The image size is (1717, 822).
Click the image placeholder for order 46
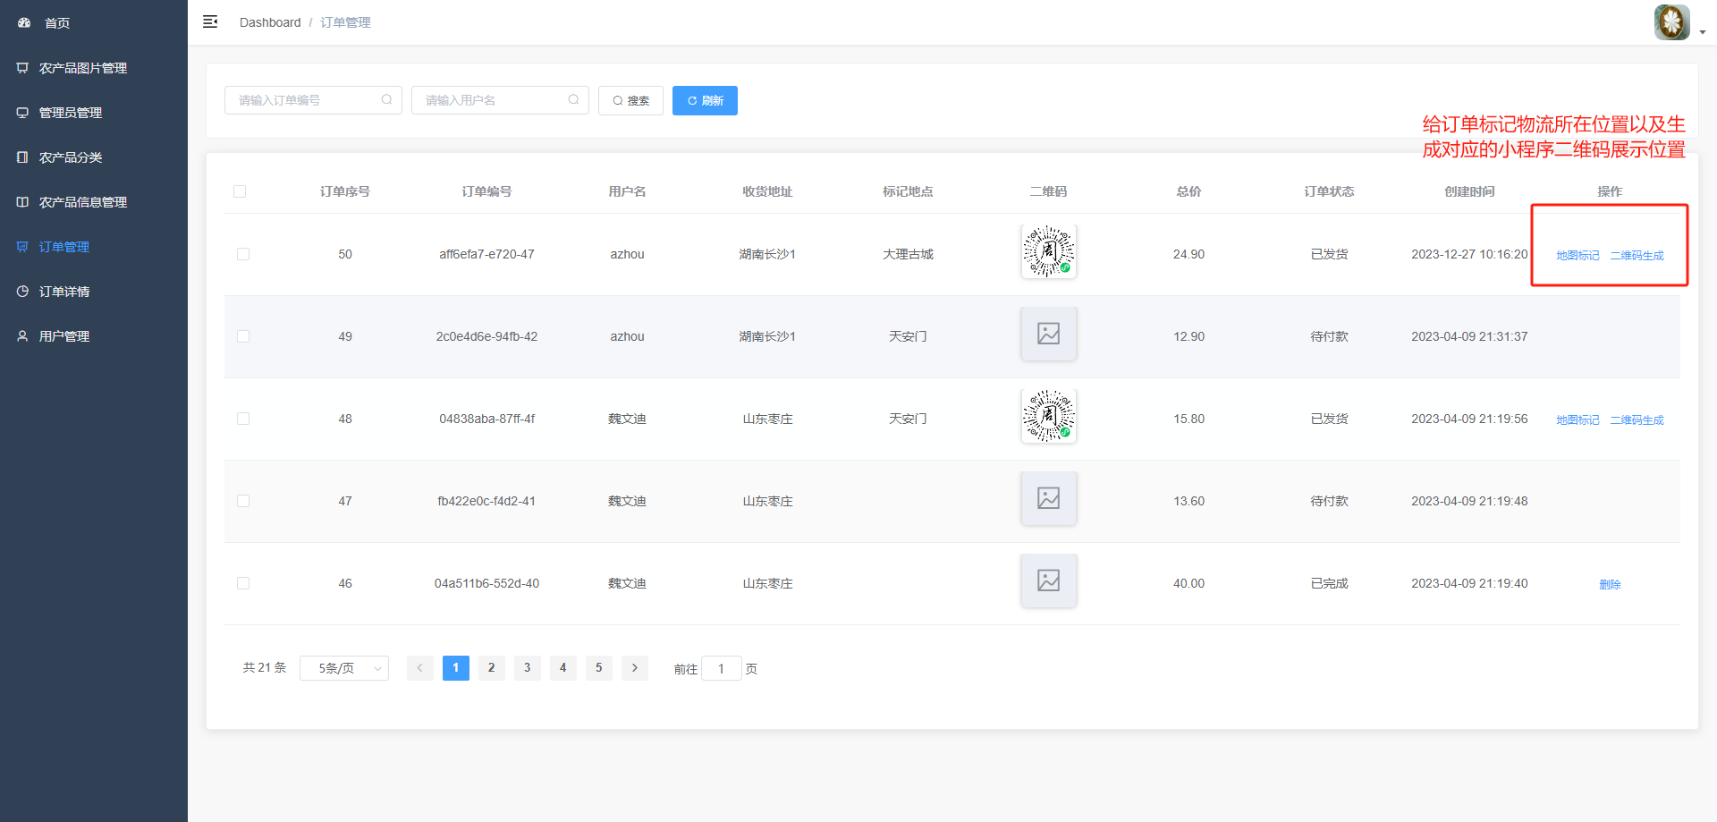[1048, 580]
